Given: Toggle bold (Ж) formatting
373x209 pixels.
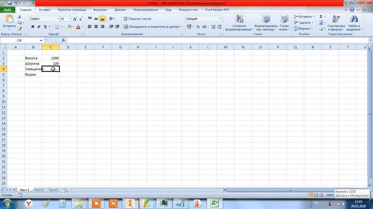Looking at the screenshot, I should click(33, 27).
